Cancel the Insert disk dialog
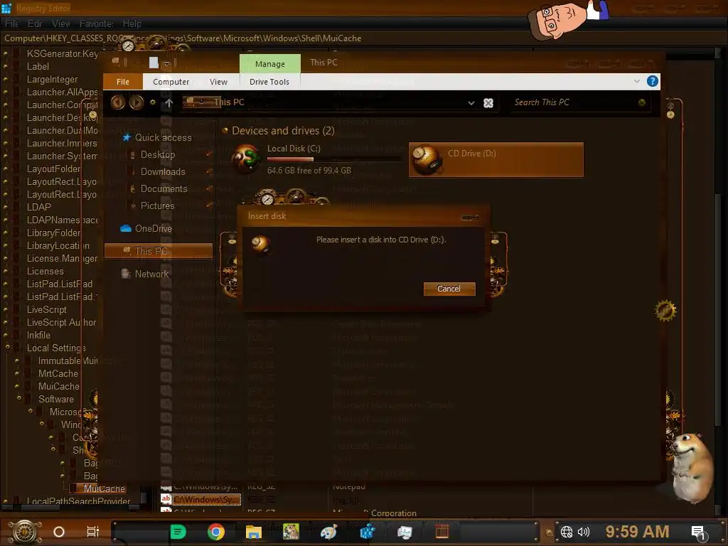The image size is (728, 546). [449, 289]
